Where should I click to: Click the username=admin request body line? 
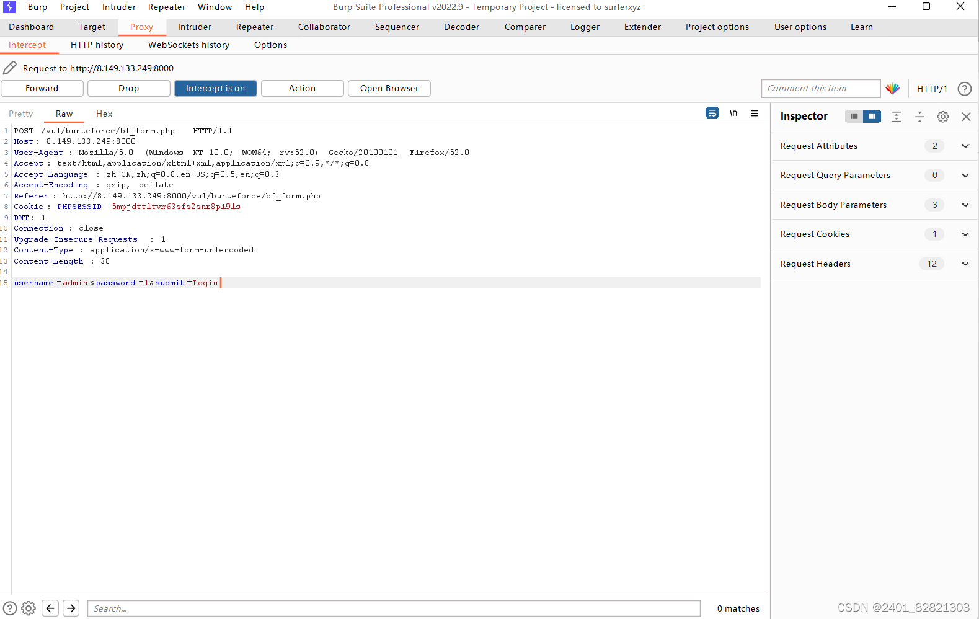click(116, 283)
